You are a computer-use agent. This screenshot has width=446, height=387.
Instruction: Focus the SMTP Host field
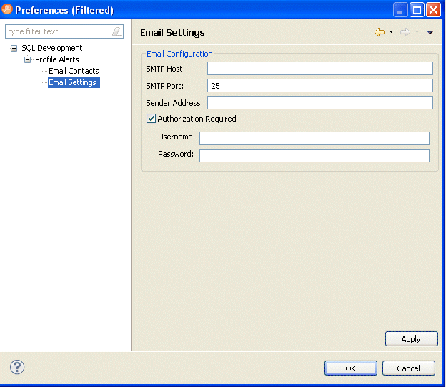[x=319, y=69]
